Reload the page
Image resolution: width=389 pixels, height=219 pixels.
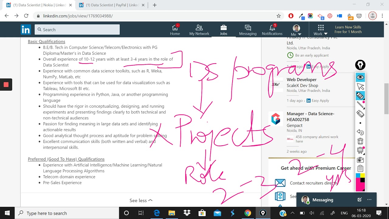coord(26,16)
